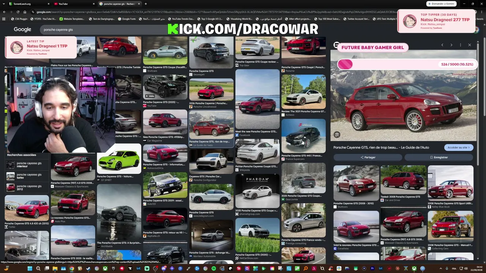Switch to the YouTube tab

(74, 4)
